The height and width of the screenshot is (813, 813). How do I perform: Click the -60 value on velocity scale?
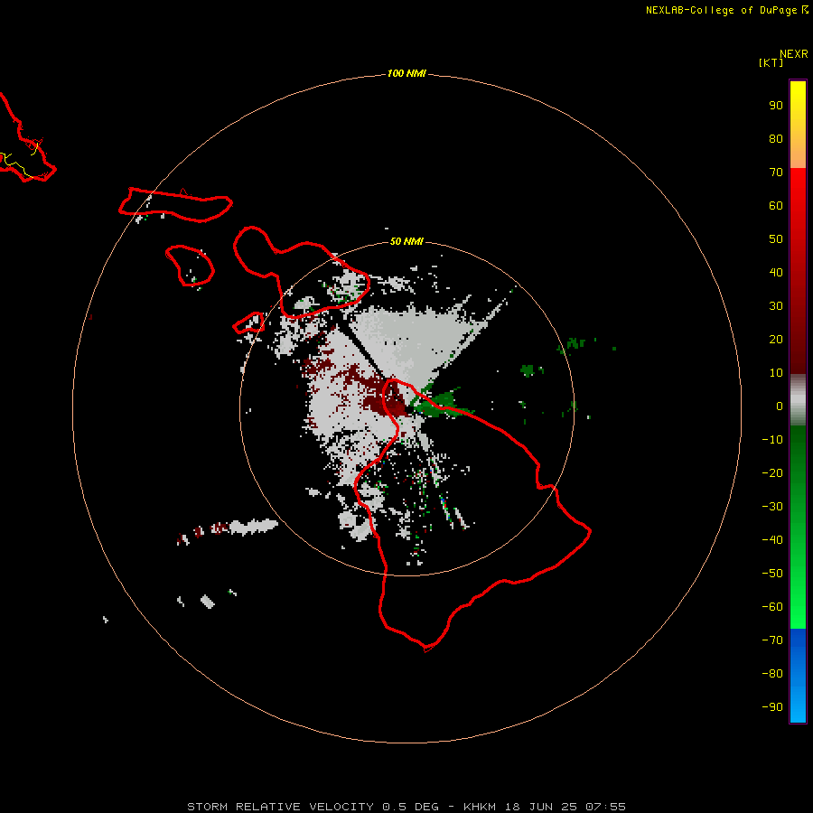click(772, 607)
